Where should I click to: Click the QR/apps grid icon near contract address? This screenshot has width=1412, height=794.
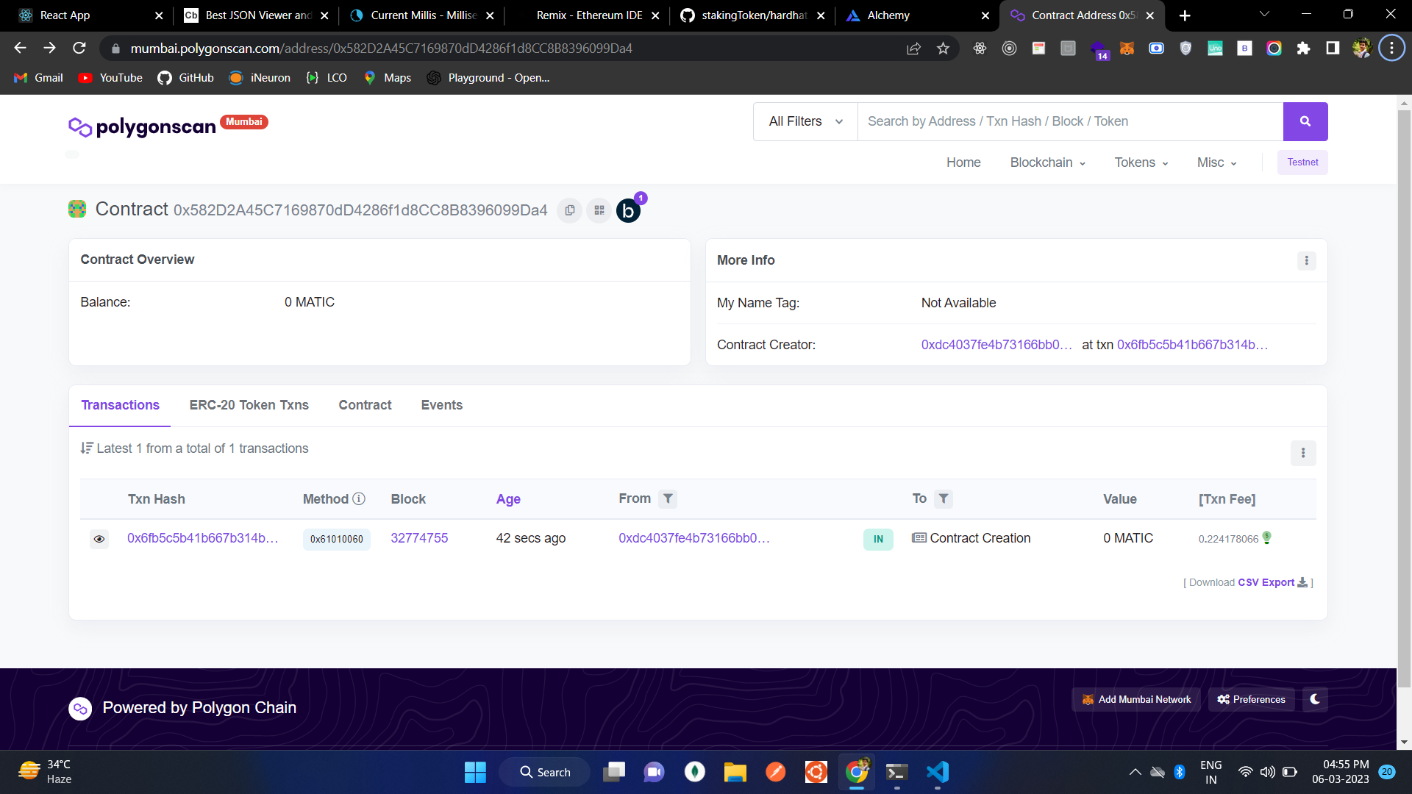click(x=599, y=210)
